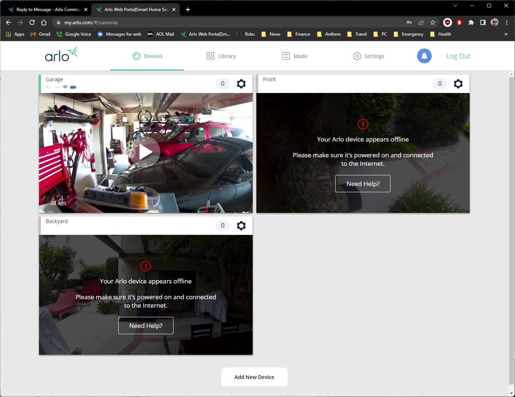Open the saved passwords key icon

[x=409, y=22]
